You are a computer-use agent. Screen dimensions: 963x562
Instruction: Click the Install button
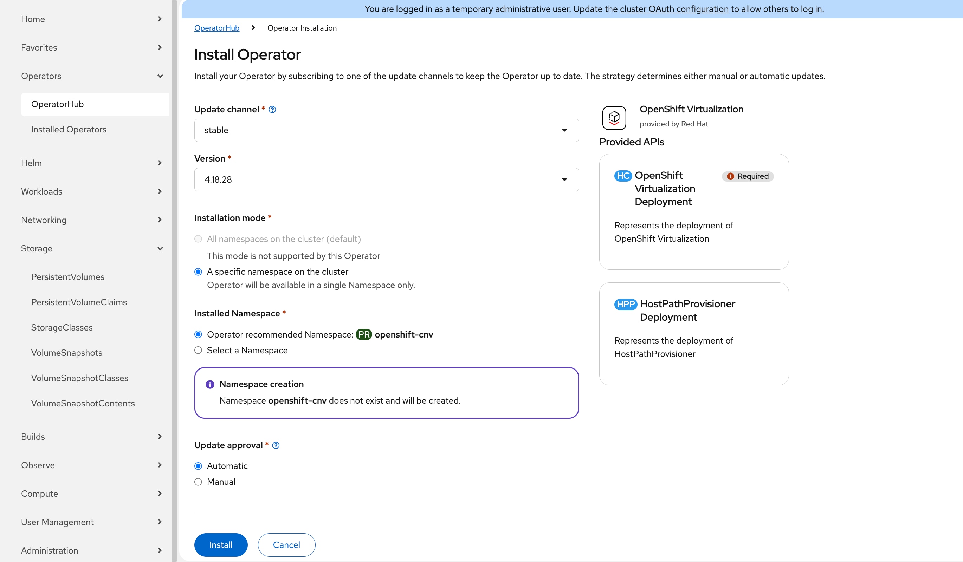tap(221, 545)
